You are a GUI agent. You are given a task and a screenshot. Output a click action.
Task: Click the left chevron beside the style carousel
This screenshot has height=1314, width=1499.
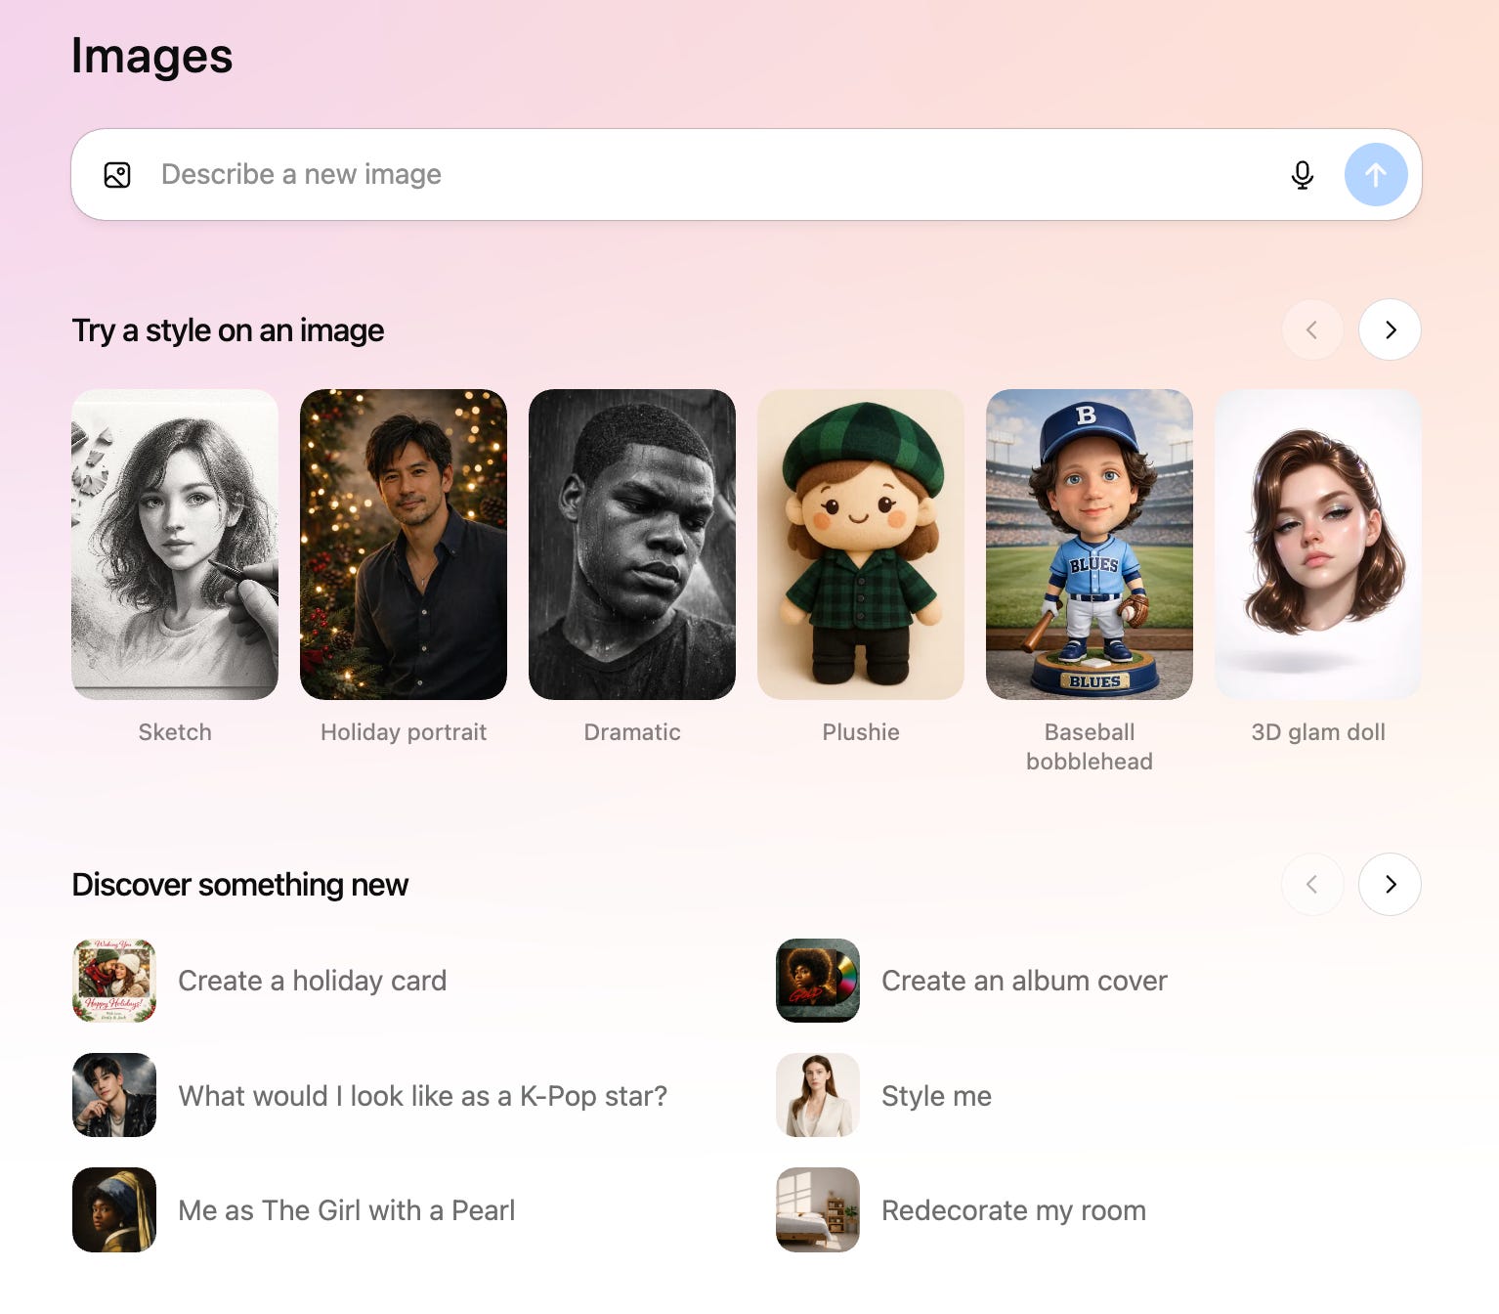(x=1312, y=329)
